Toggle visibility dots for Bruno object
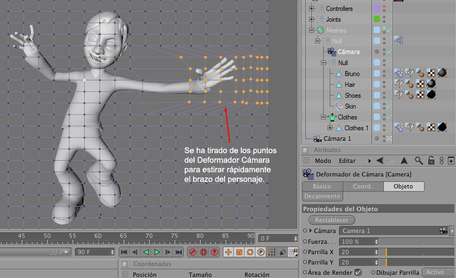456x278 pixels. (x=384, y=73)
